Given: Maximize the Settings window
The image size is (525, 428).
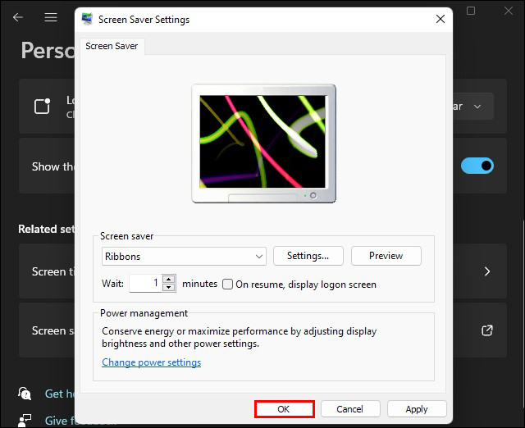Looking at the screenshot, I should pos(471,11).
